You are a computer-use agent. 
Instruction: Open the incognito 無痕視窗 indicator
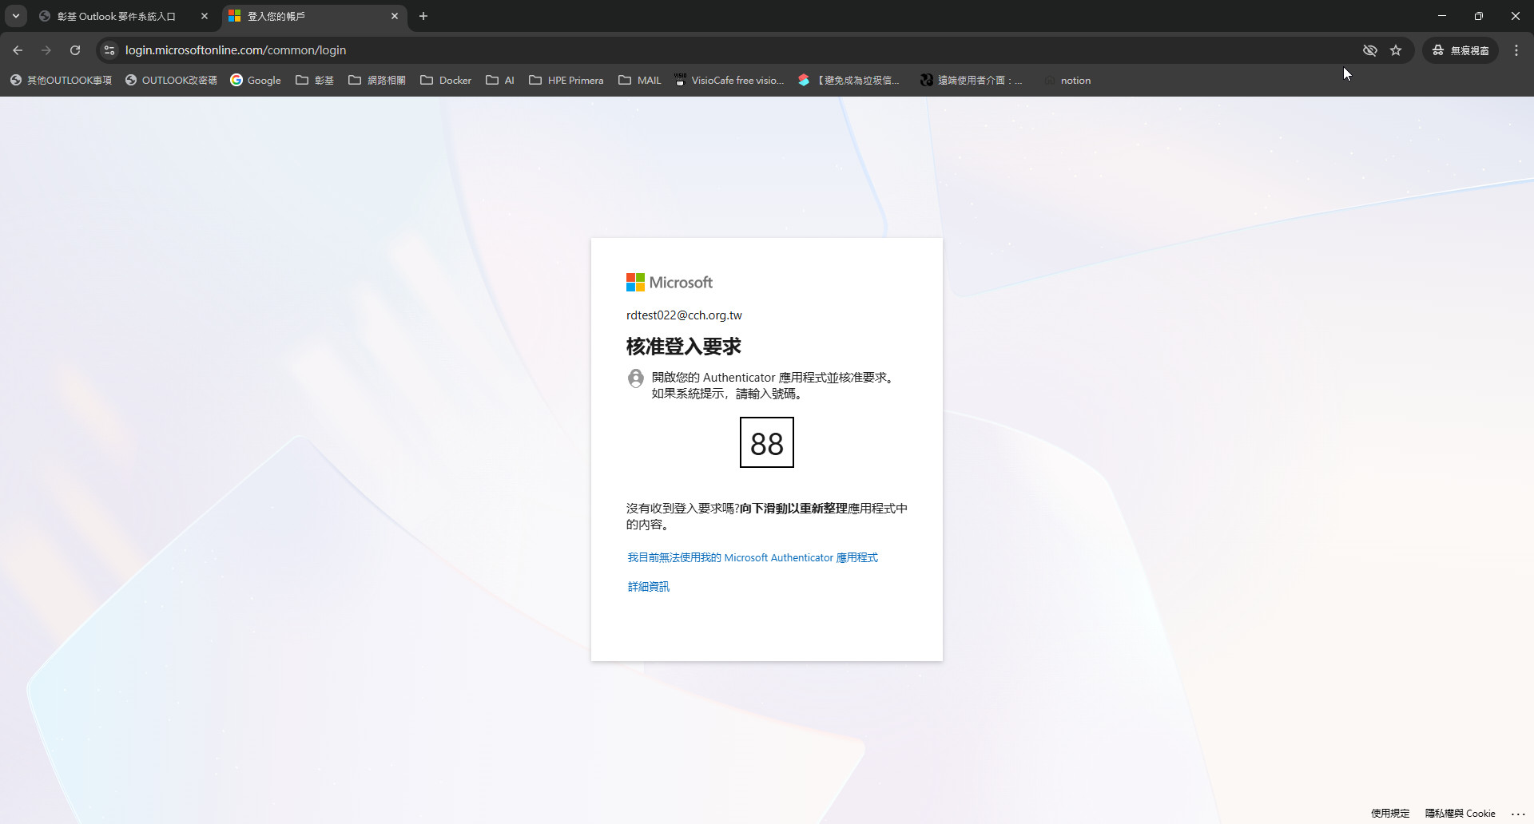pyautogui.click(x=1460, y=50)
